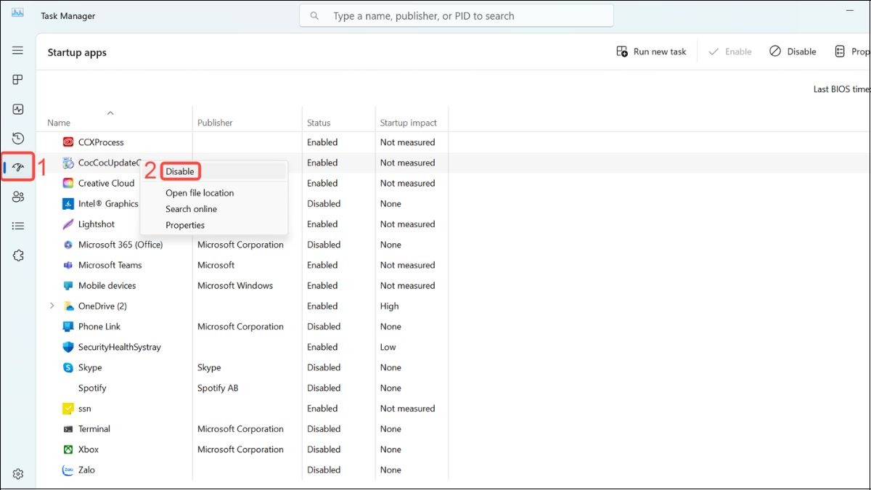Click Microsoft Teams' Microsoft publisher cell
The image size is (871, 490).
pos(216,265)
